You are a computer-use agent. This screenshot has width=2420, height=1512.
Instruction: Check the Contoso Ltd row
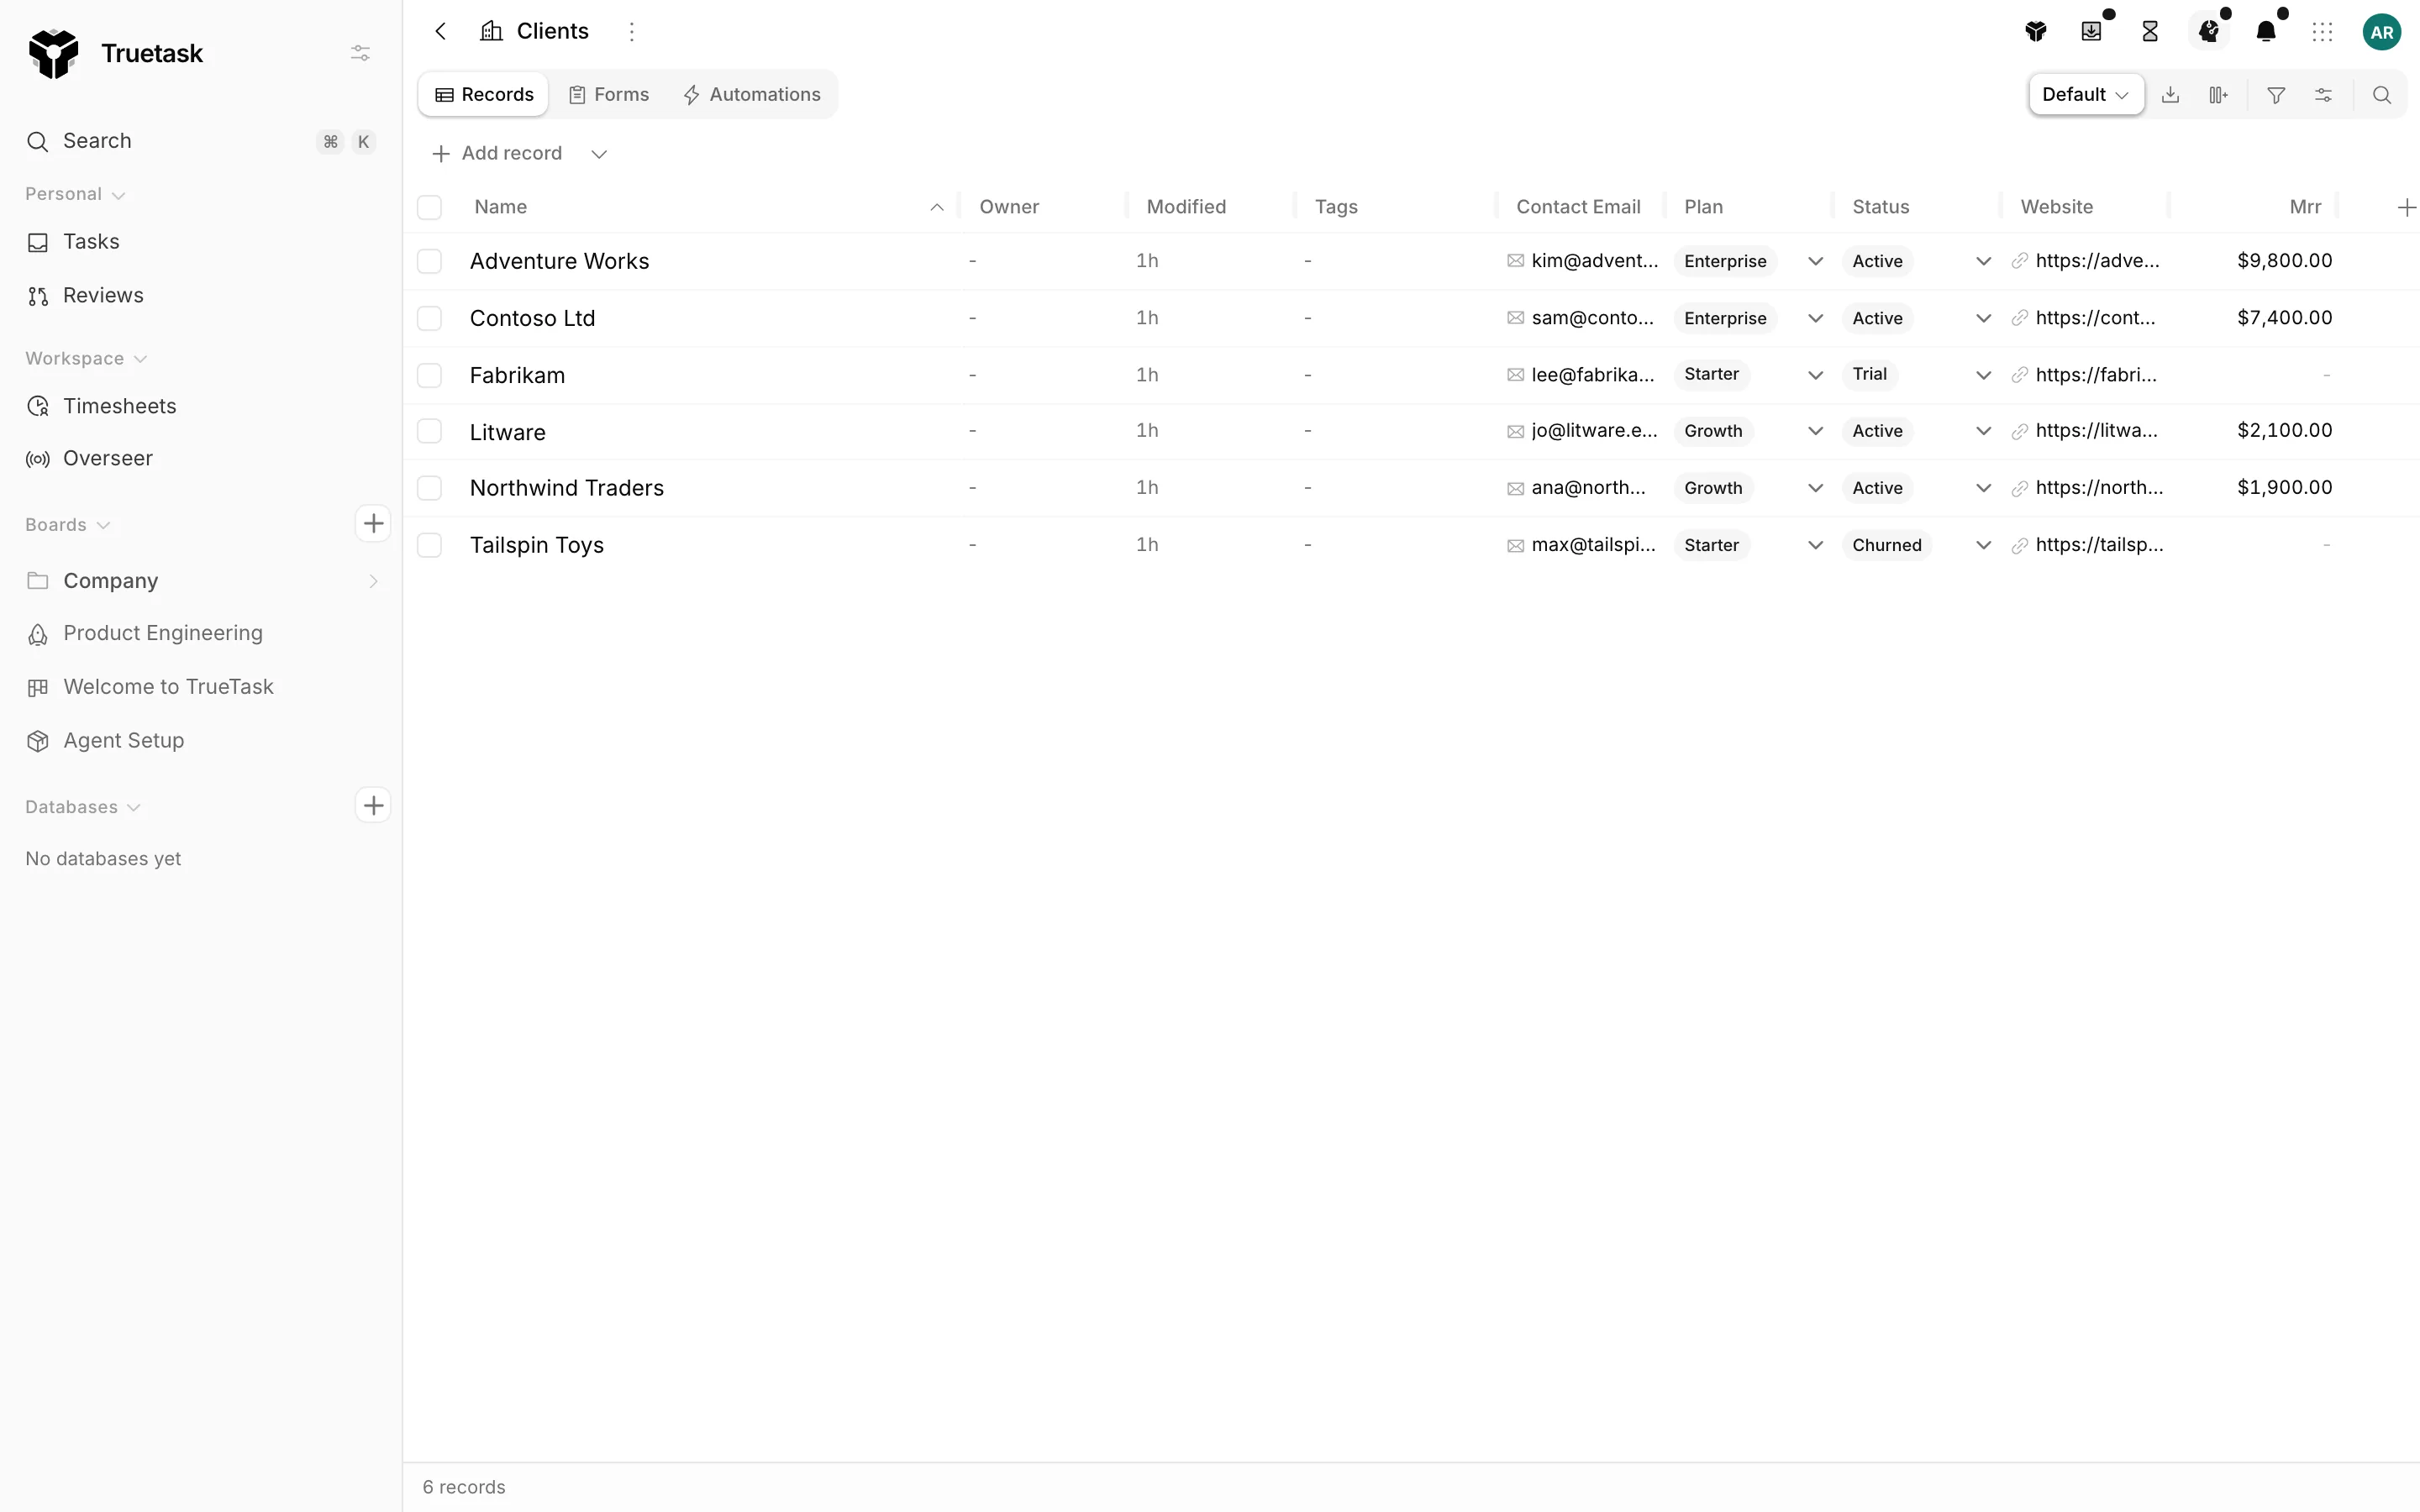point(429,318)
